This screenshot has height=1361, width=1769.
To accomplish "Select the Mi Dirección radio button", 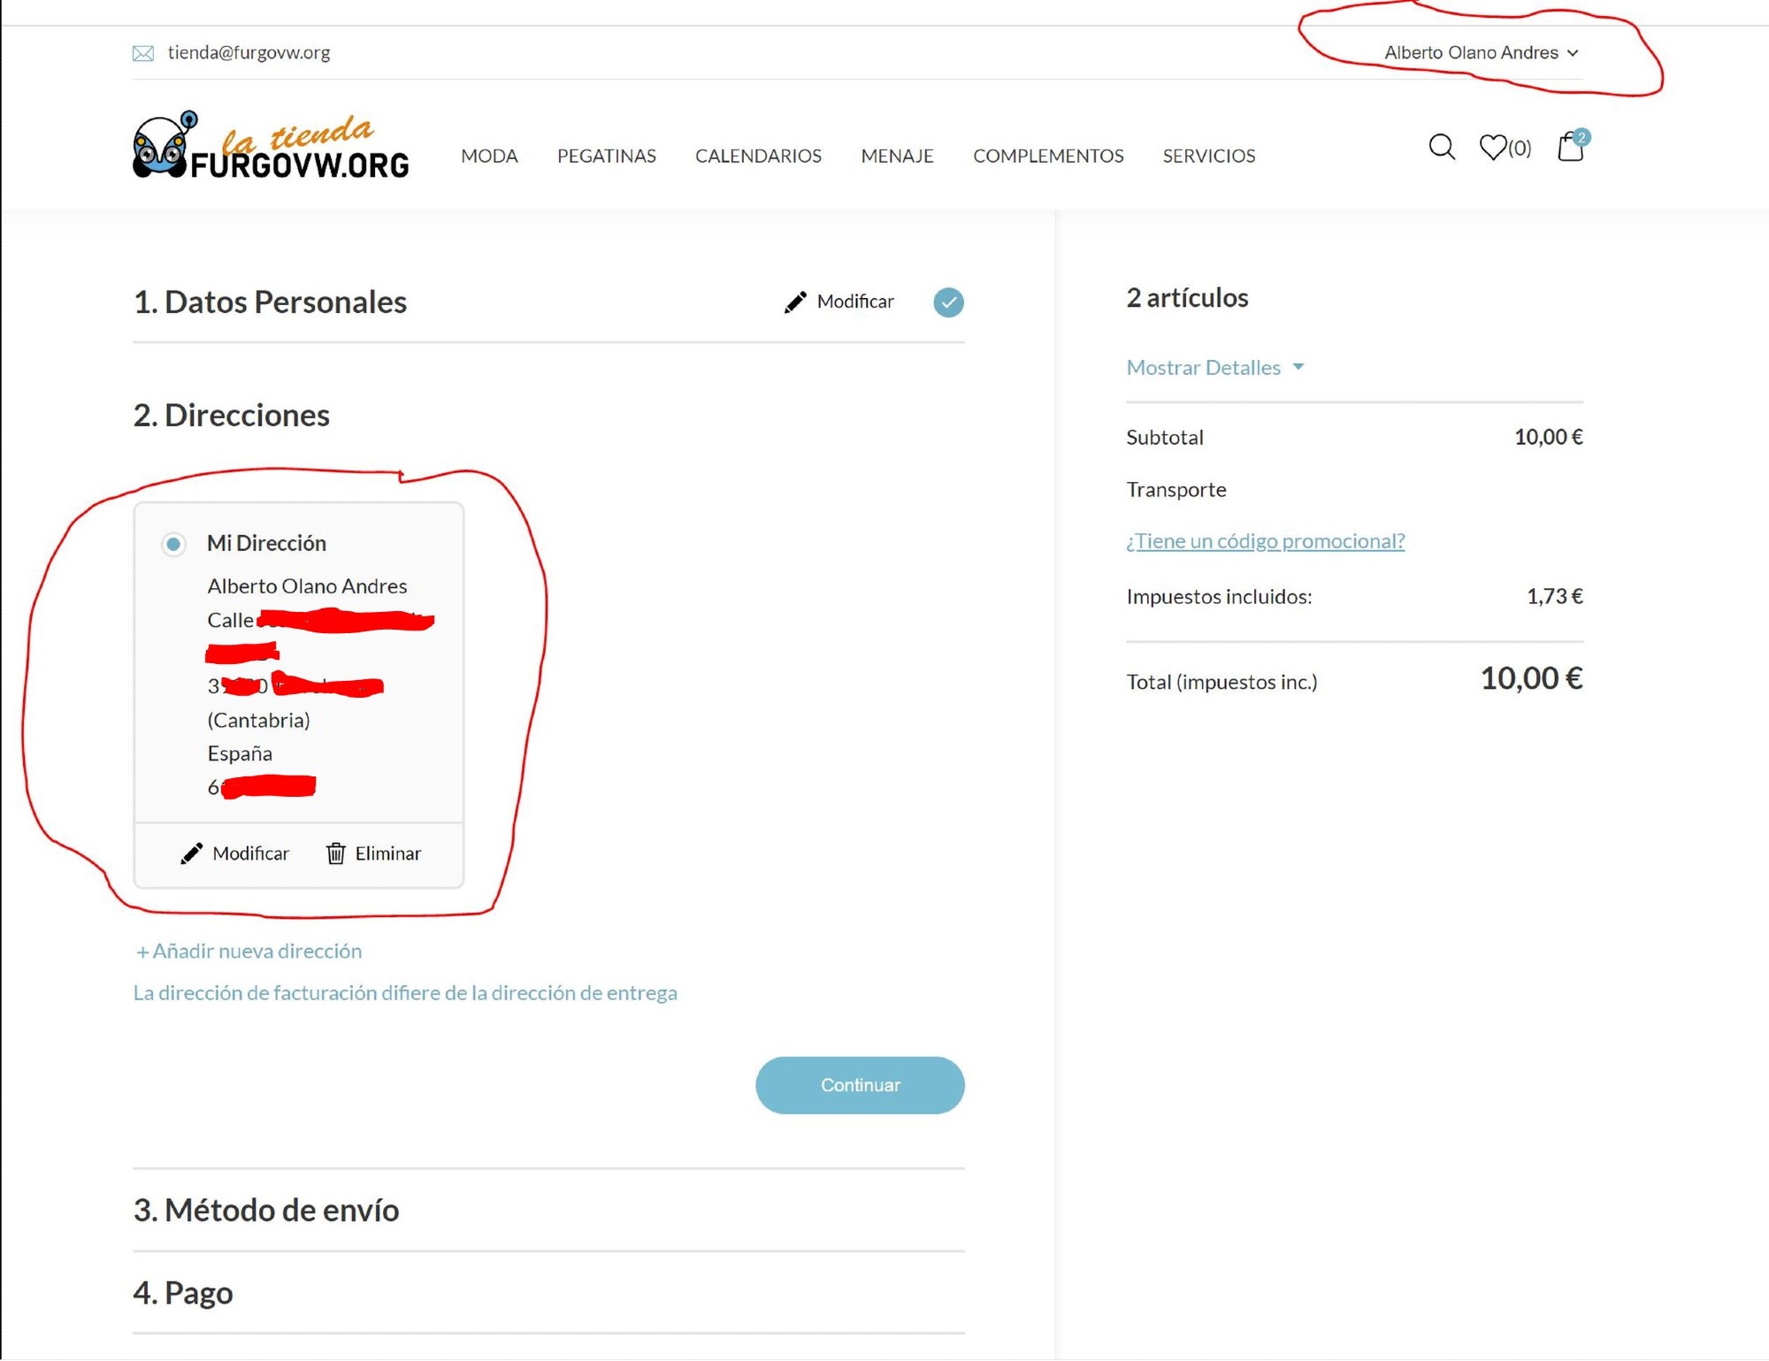I will point(173,543).
